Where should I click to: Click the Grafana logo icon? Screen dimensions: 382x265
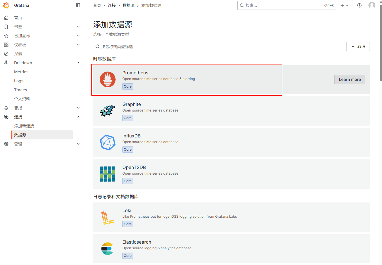pyautogui.click(x=6, y=5)
